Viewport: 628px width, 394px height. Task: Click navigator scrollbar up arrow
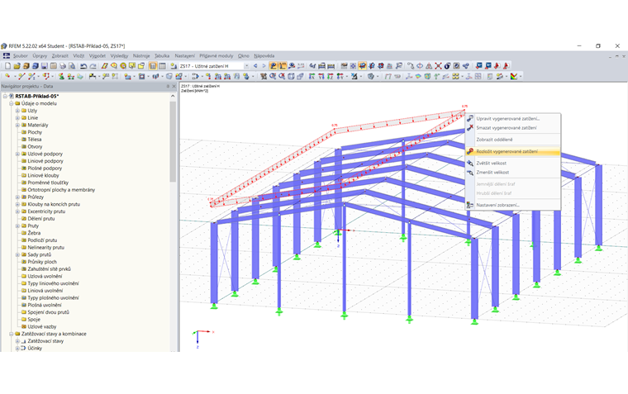click(173, 96)
